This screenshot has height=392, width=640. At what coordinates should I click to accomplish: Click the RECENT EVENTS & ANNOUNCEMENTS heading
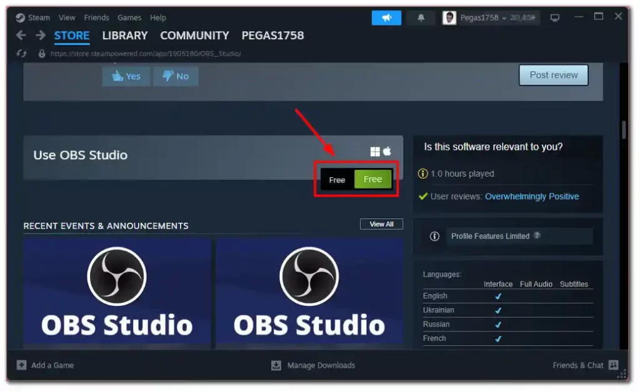pyautogui.click(x=106, y=226)
